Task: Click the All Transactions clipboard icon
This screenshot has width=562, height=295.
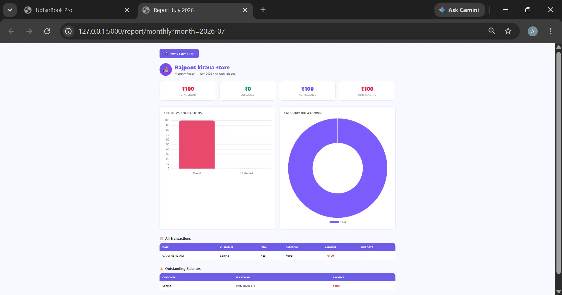Action: (x=162, y=239)
